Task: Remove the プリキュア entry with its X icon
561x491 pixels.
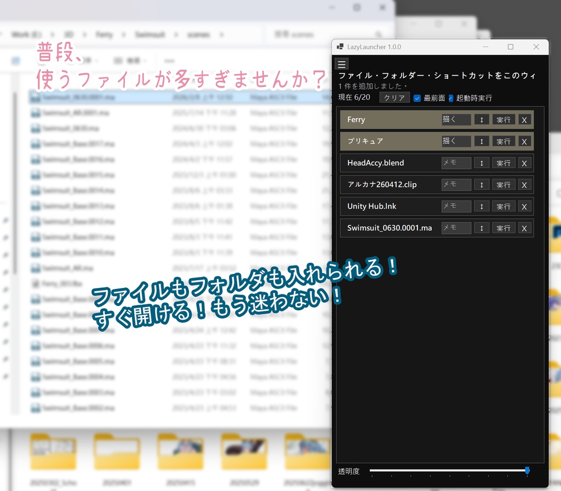Action: (524, 141)
